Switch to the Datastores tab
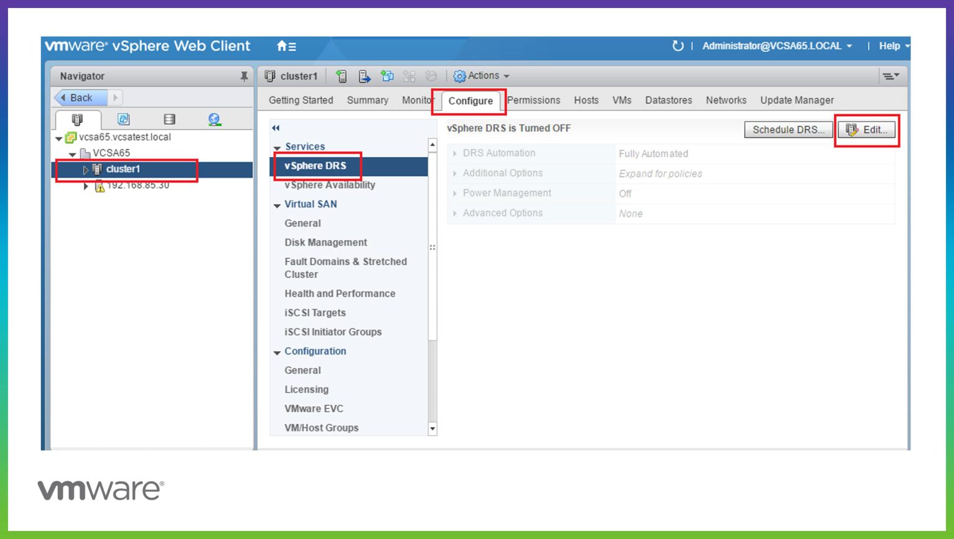This screenshot has height=539, width=954. coord(669,100)
